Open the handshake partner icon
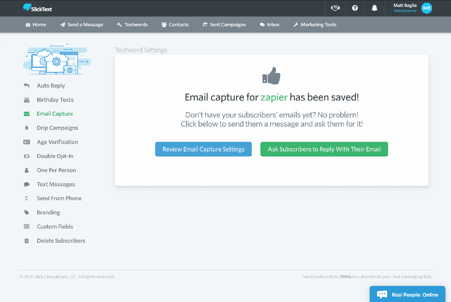451x302 pixels. (x=335, y=8)
